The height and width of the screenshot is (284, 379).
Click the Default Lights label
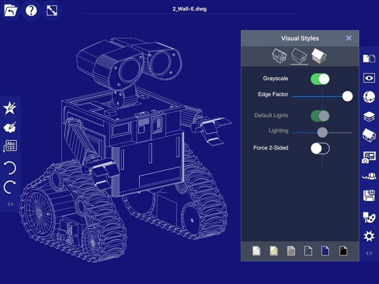[271, 115]
